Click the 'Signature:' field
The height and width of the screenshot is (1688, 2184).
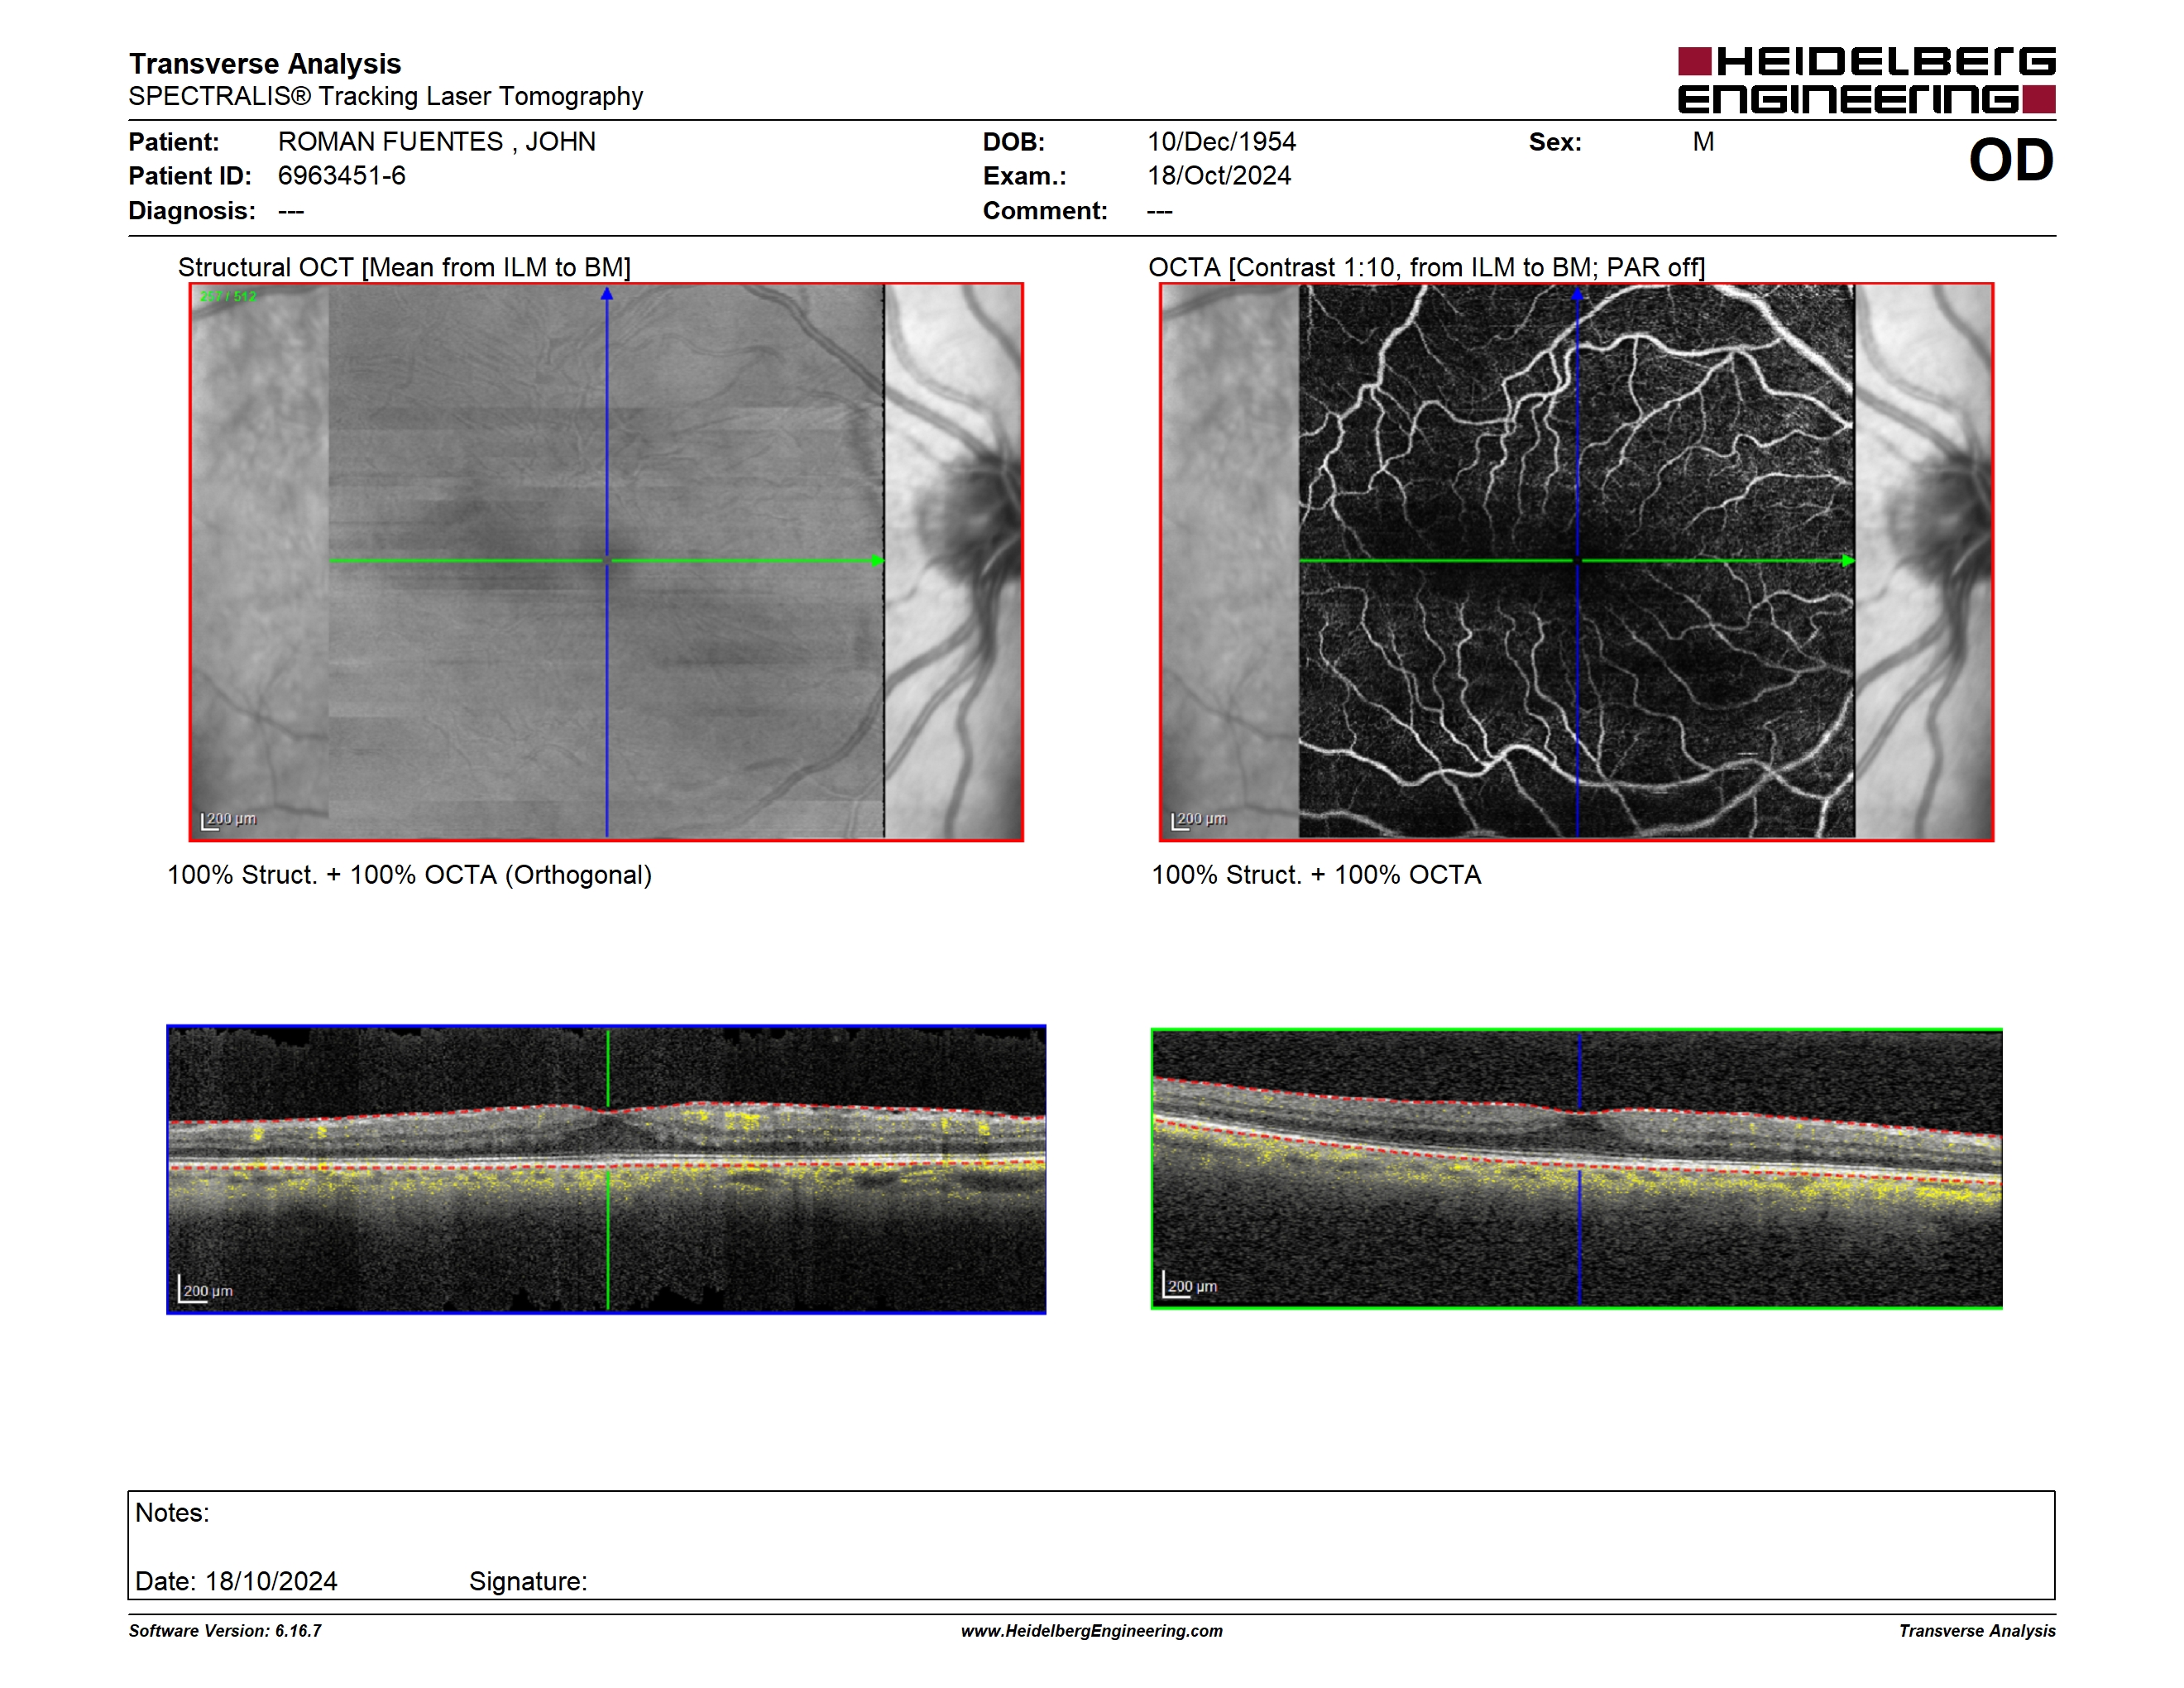tap(528, 1581)
